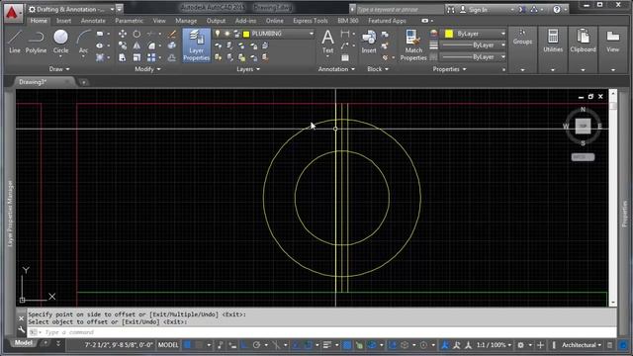This screenshot has height=356, width=633.
Task: Click the Array tool icon
Action: point(151,57)
